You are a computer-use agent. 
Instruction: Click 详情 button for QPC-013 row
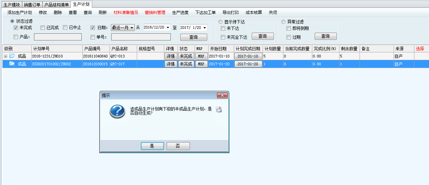[x=171, y=56]
